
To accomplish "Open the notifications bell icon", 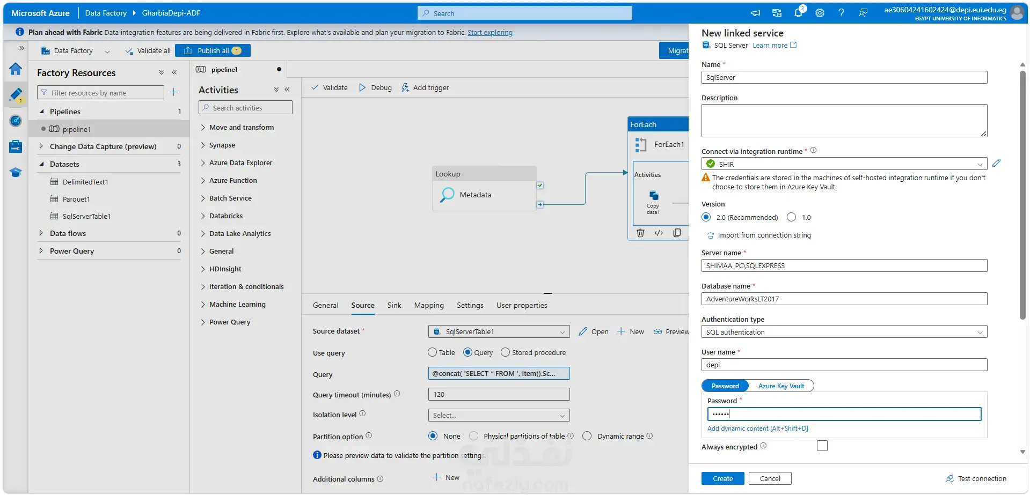I will [799, 12].
